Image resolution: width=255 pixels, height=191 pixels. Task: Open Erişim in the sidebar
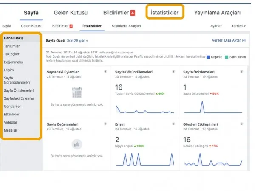click(9, 70)
